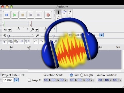This screenshot has width=124, height=93.
Task: Click the Audio Position time field
Action: pyautogui.click(x=109, y=80)
